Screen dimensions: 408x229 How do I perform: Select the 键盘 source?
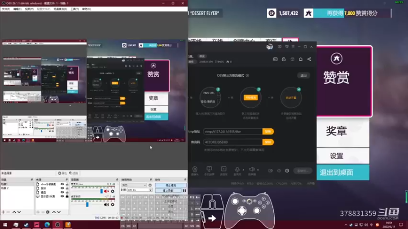click(x=43, y=192)
